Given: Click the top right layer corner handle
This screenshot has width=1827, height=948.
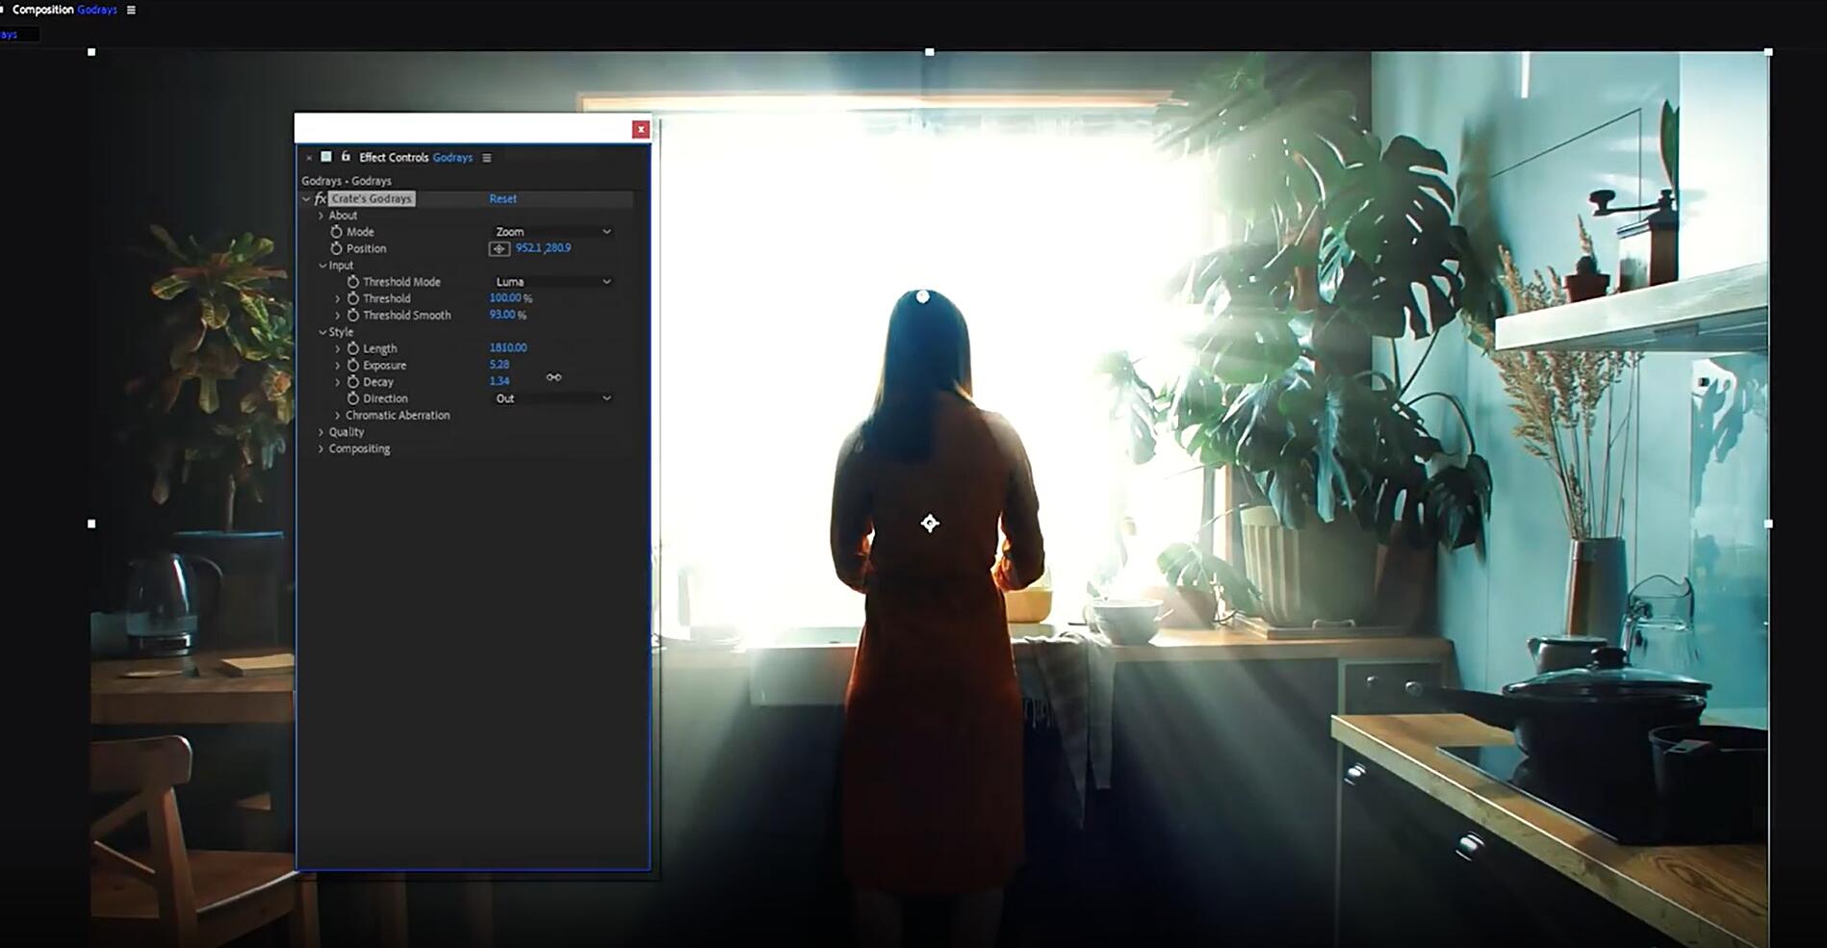Looking at the screenshot, I should coord(1768,52).
